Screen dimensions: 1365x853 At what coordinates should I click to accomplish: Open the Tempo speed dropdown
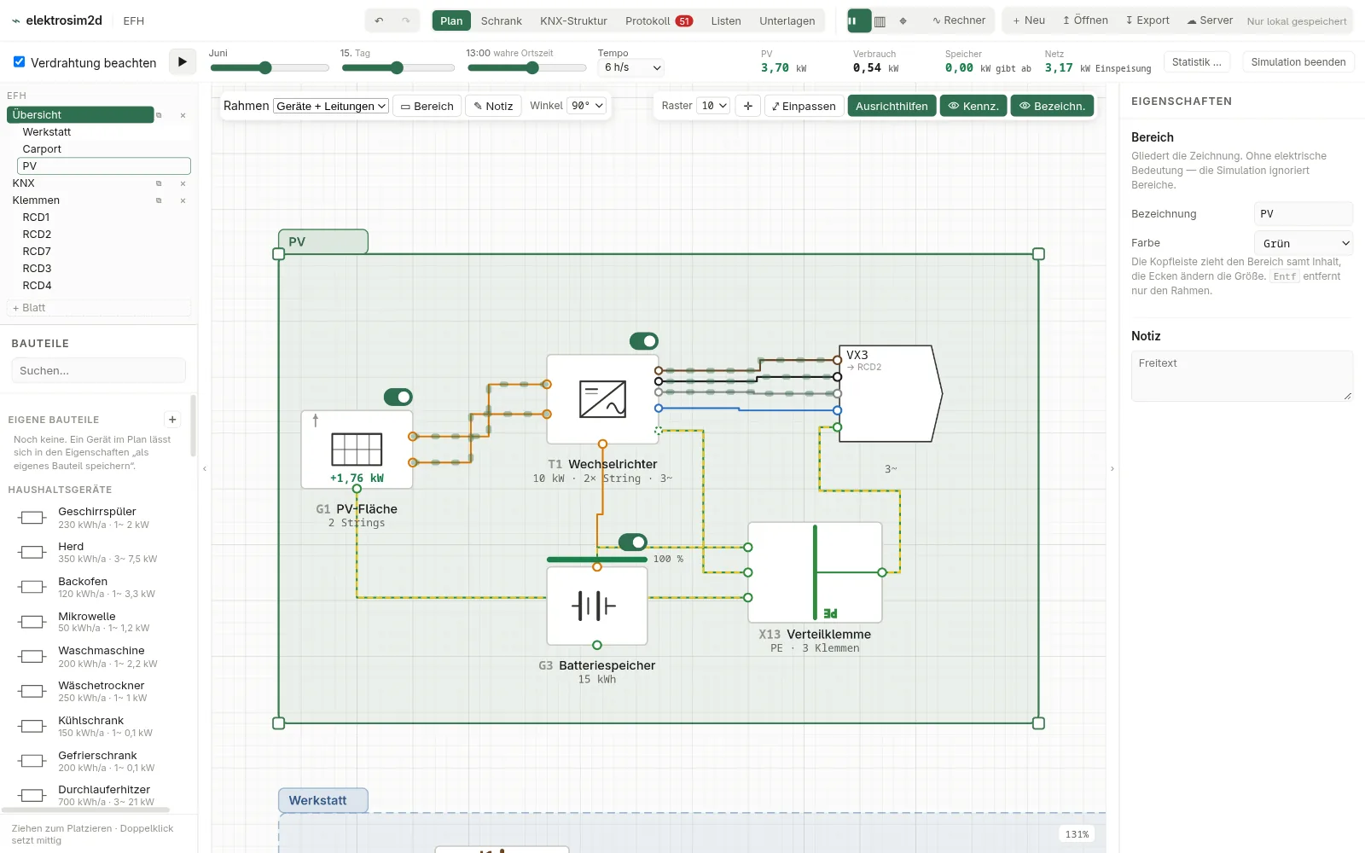point(631,67)
